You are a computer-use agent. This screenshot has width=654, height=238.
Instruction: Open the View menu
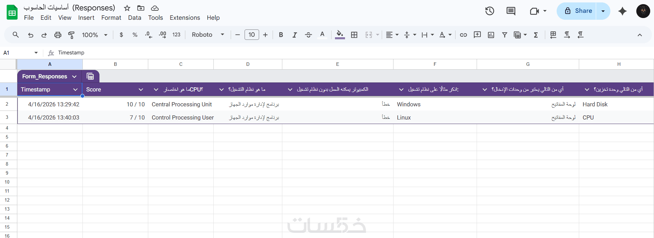[x=65, y=18]
